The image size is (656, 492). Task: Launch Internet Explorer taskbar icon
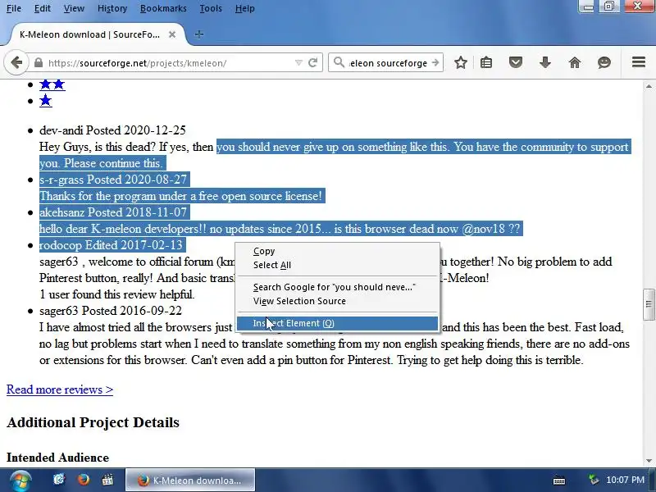point(59,480)
